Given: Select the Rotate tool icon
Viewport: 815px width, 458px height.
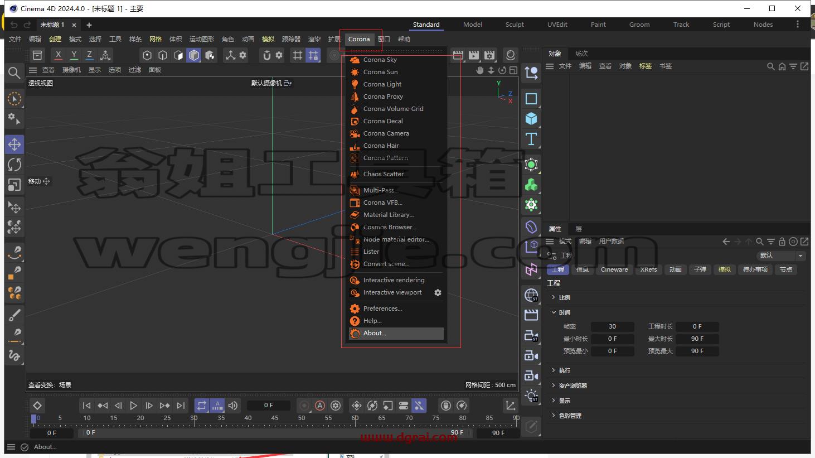Looking at the screenshot, I should (x=14, y=165).
